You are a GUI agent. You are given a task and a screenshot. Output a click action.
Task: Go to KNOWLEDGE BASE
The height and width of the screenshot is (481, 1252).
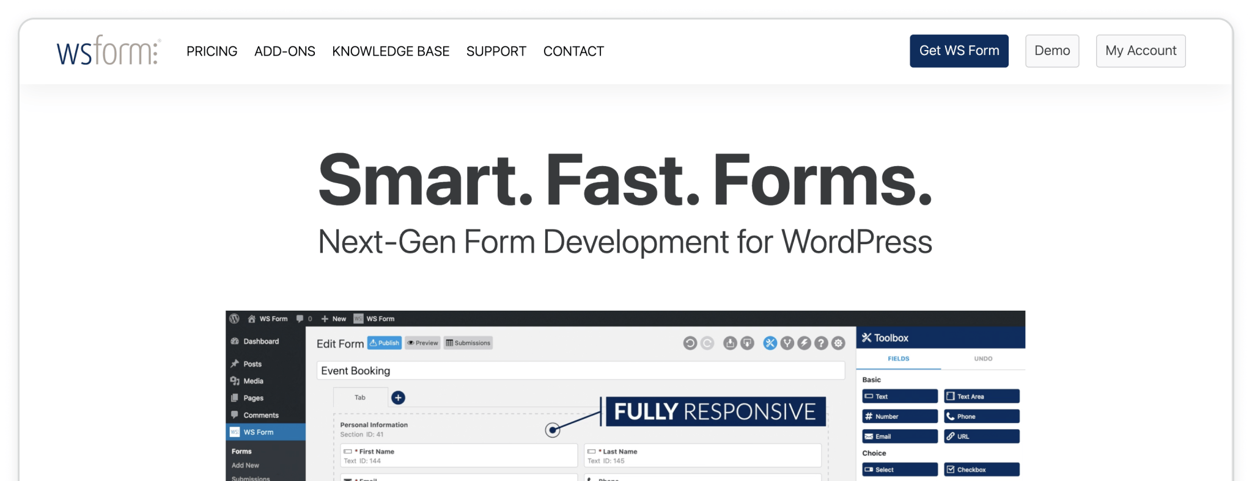tap(391, 51)
